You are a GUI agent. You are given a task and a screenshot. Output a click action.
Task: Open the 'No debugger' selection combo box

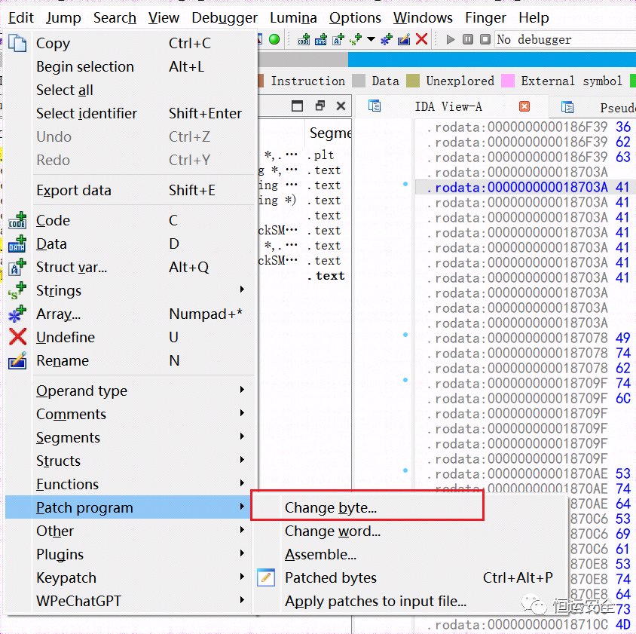565,39
